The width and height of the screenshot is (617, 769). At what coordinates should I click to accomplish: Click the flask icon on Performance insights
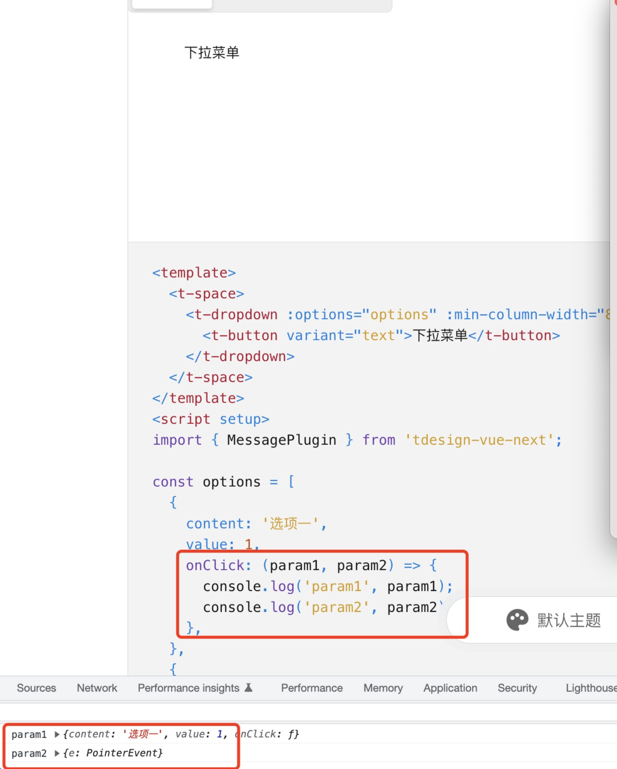(x=249, y=687)
